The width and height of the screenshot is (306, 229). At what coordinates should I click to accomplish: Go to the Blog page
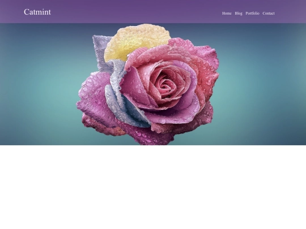coord(239,13)
